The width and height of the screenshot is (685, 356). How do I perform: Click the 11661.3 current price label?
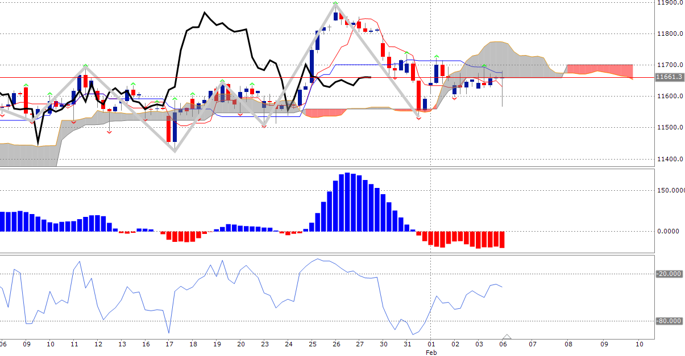[x=668, y=77]
